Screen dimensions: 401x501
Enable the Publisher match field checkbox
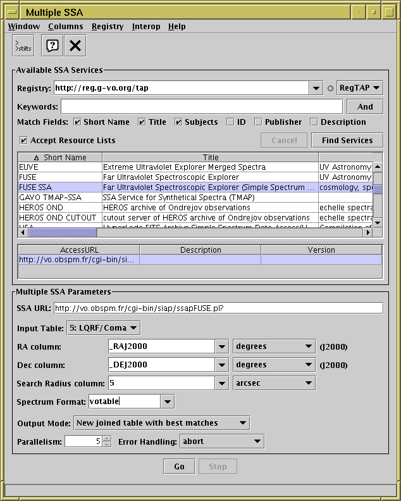click(259, 122)
